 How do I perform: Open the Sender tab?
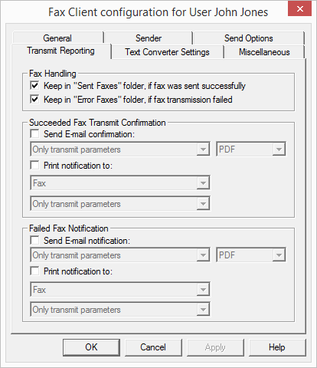coord(149,38)
